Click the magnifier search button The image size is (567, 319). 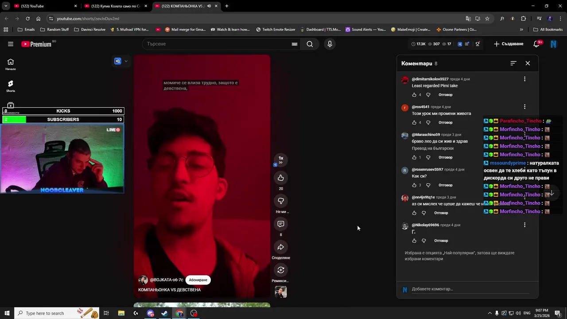310,44
